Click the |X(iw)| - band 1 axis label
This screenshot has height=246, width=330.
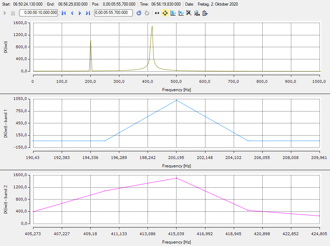6,123
